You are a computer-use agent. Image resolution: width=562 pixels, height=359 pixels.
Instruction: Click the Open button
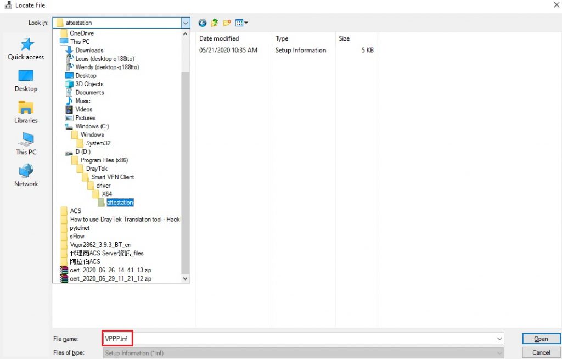[541, 339]
